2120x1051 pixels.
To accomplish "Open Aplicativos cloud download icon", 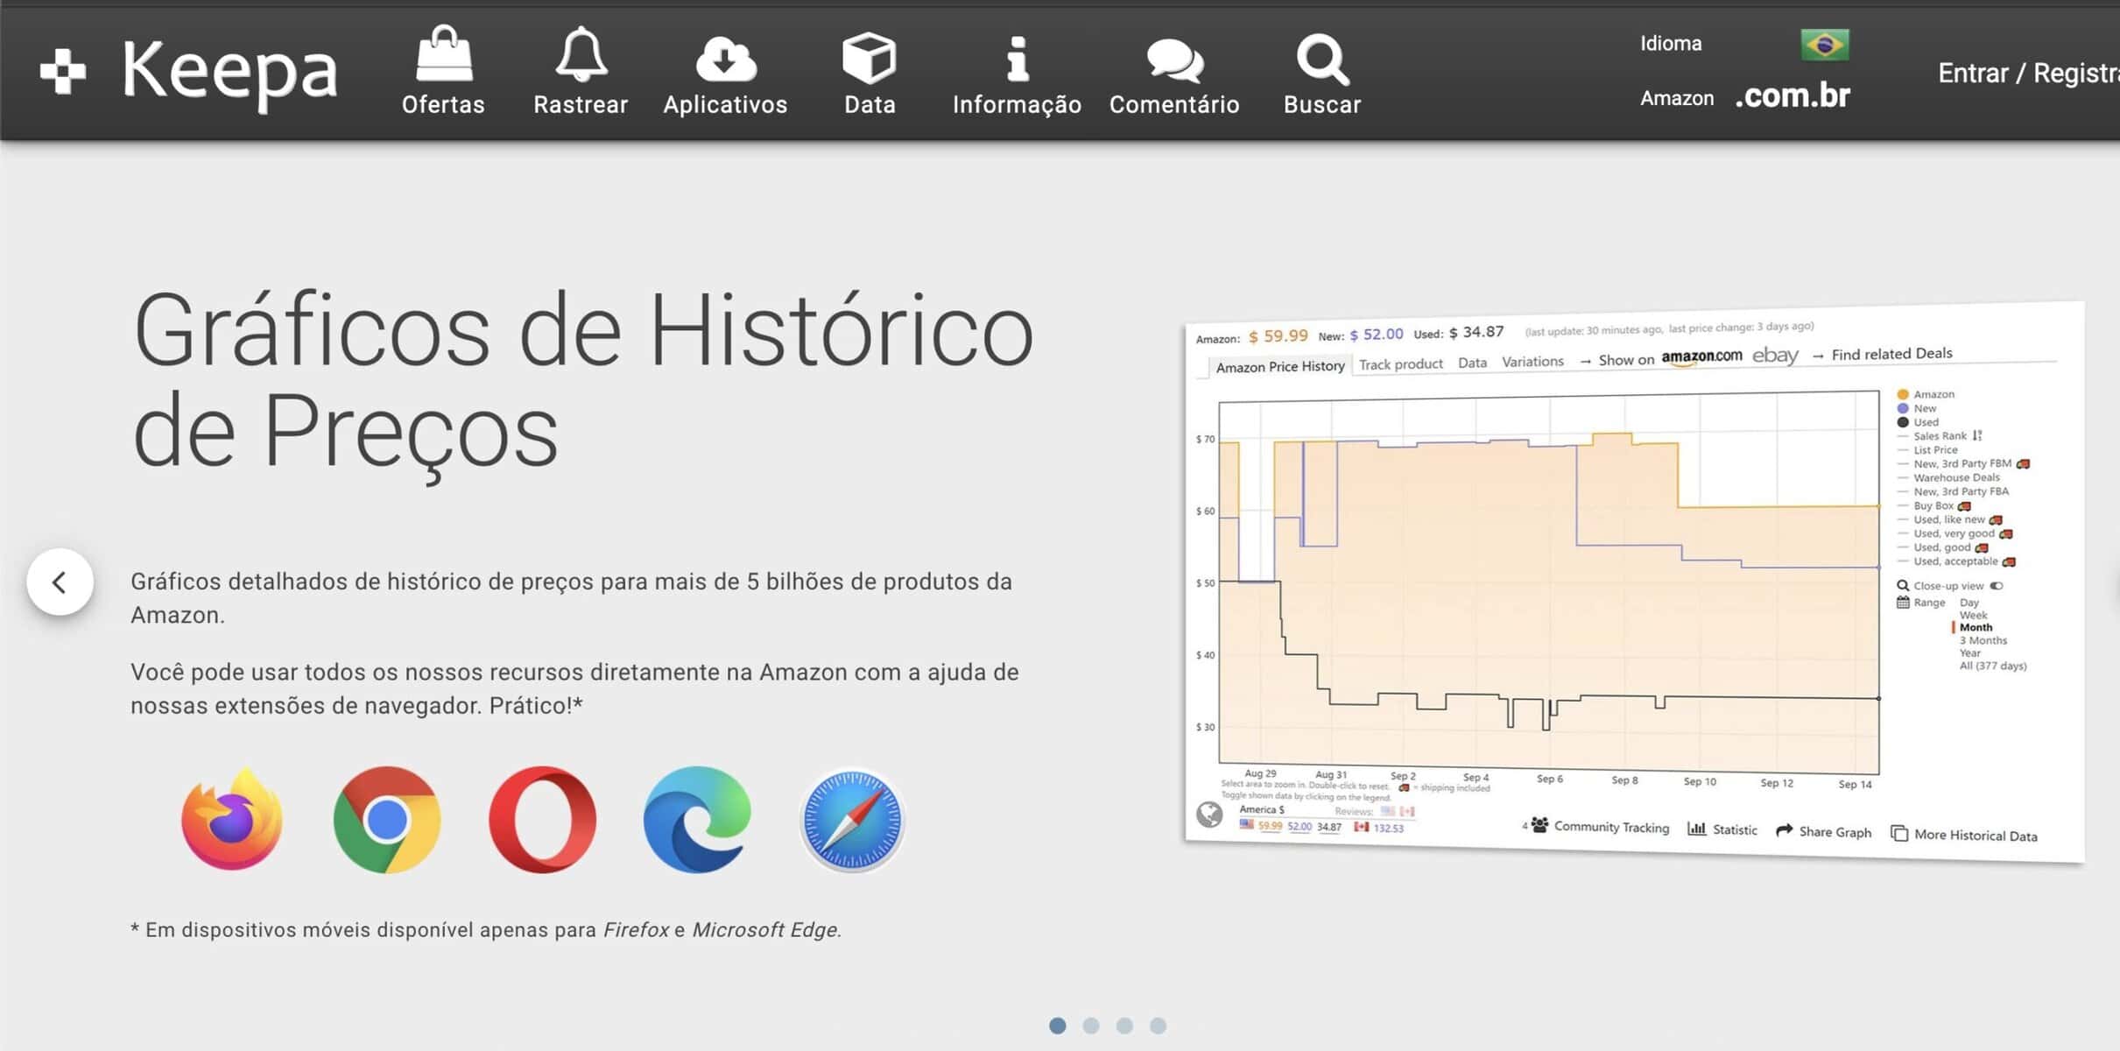I will (725, 58).
